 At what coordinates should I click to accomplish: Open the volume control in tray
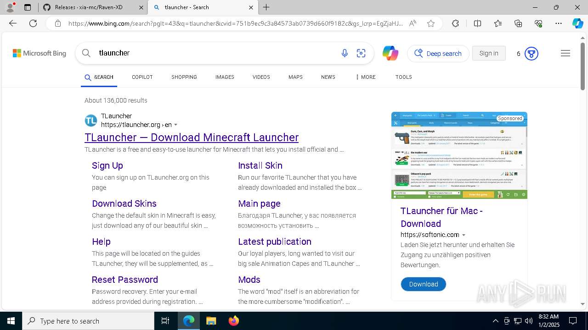click(x=528, y=321)
